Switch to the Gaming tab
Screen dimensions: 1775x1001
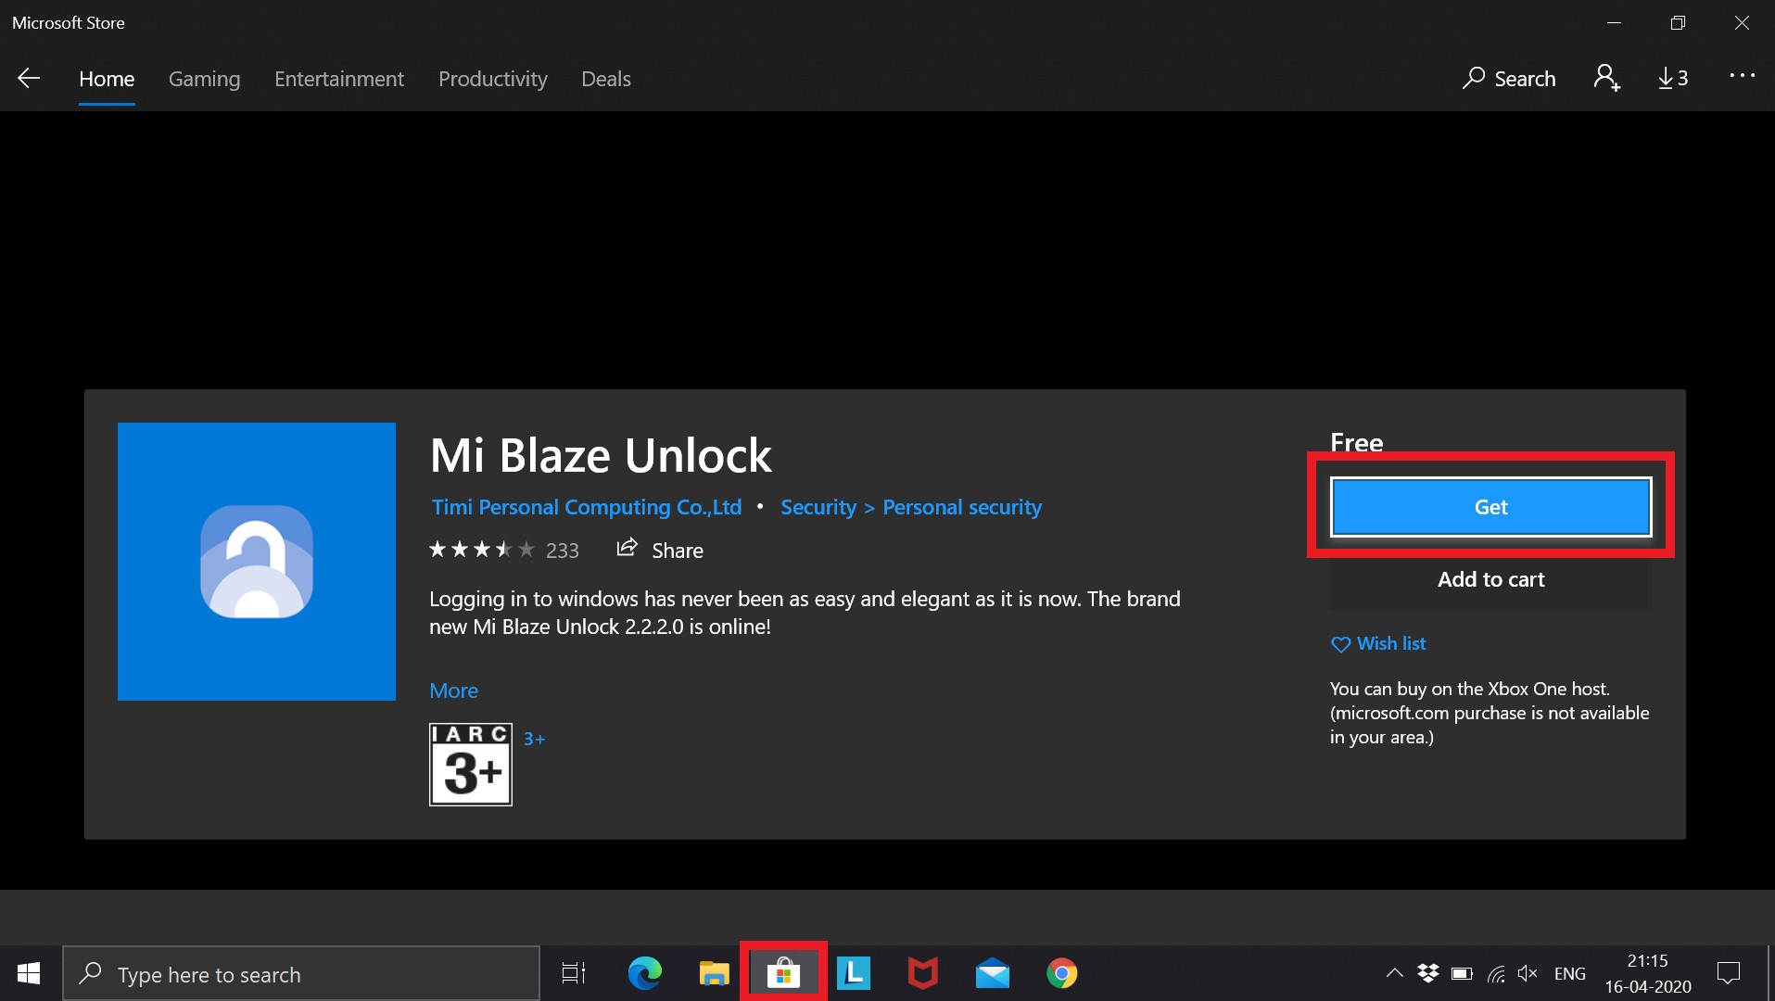(x=204, y=79)
